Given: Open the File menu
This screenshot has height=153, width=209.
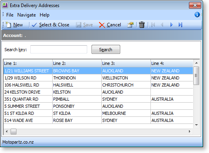Looking at the screenshot, I should (x=10, y=15).
